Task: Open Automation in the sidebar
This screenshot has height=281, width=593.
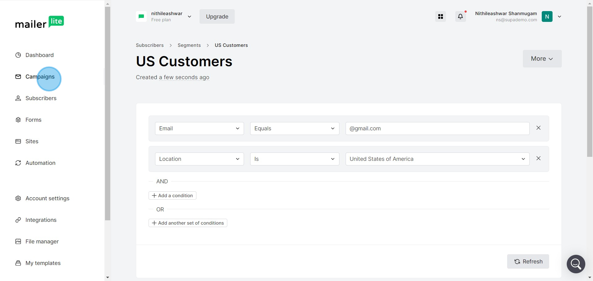Action: point(35,163)
